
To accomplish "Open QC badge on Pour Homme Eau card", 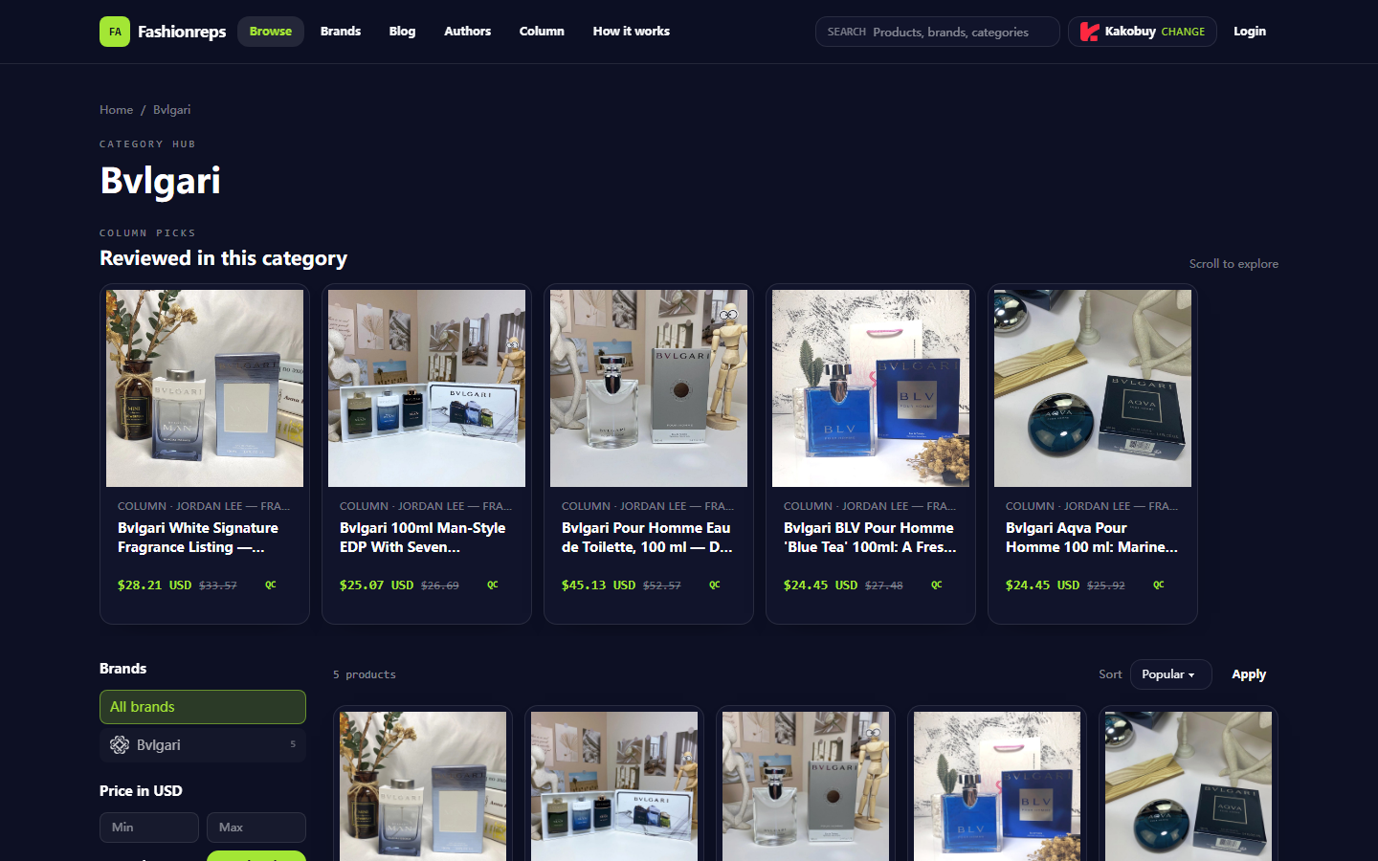I will [715, 585].
